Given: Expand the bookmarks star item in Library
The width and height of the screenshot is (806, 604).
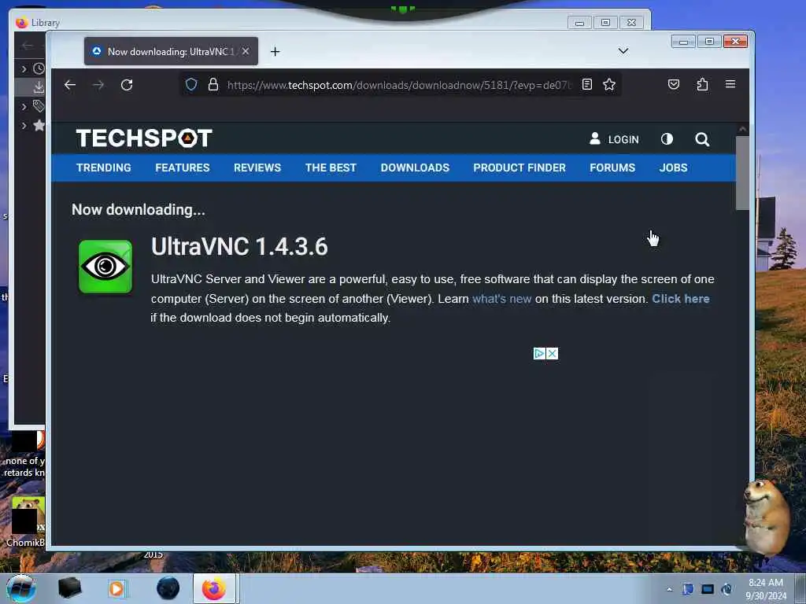Looking at the screenshot, I should click(x=24, y=125).
